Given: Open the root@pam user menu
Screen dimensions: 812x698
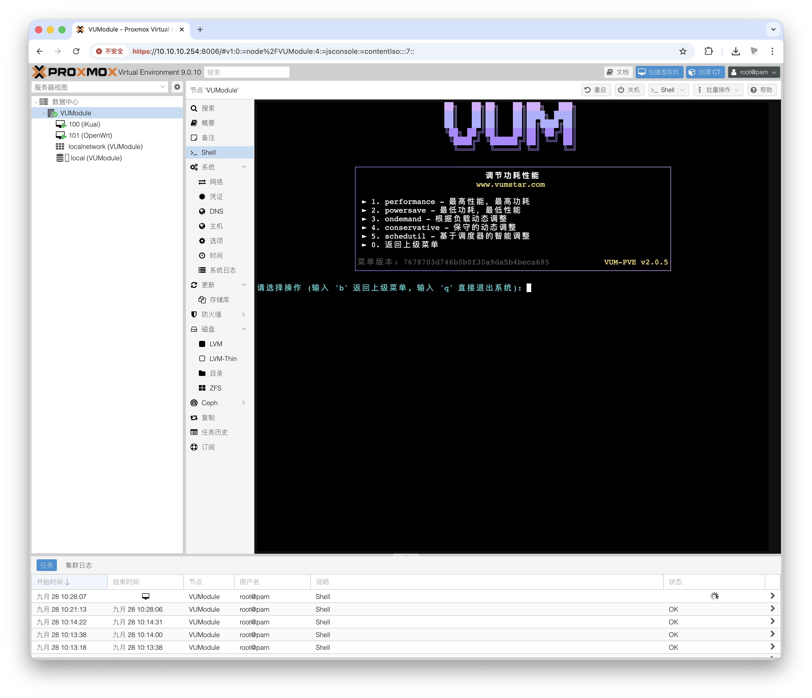Looking at the screenshot, I should tap(753, 72).
